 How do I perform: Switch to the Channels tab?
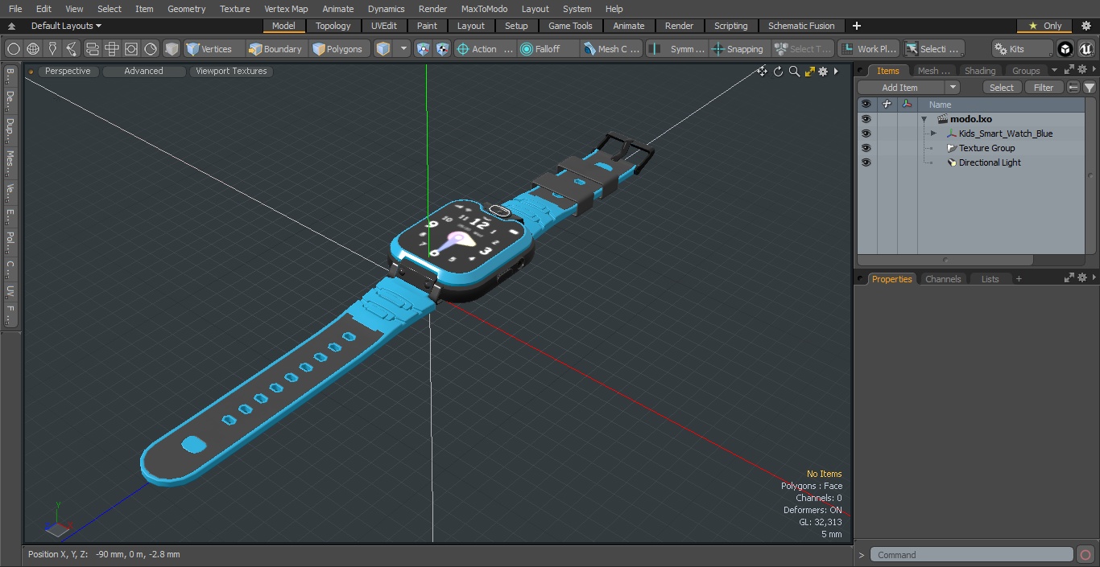click(x=943, y=279)
